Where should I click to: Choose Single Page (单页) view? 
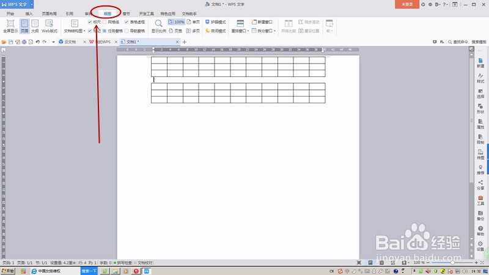coord(193,22)
